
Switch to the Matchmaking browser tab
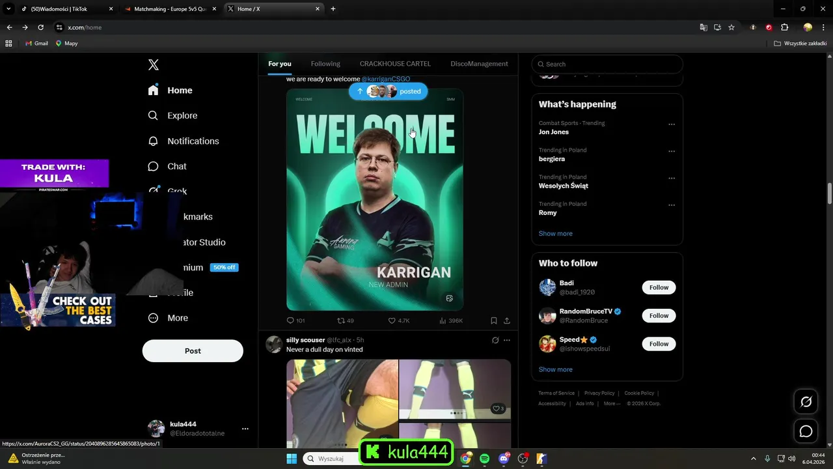(x=170, y=9)
